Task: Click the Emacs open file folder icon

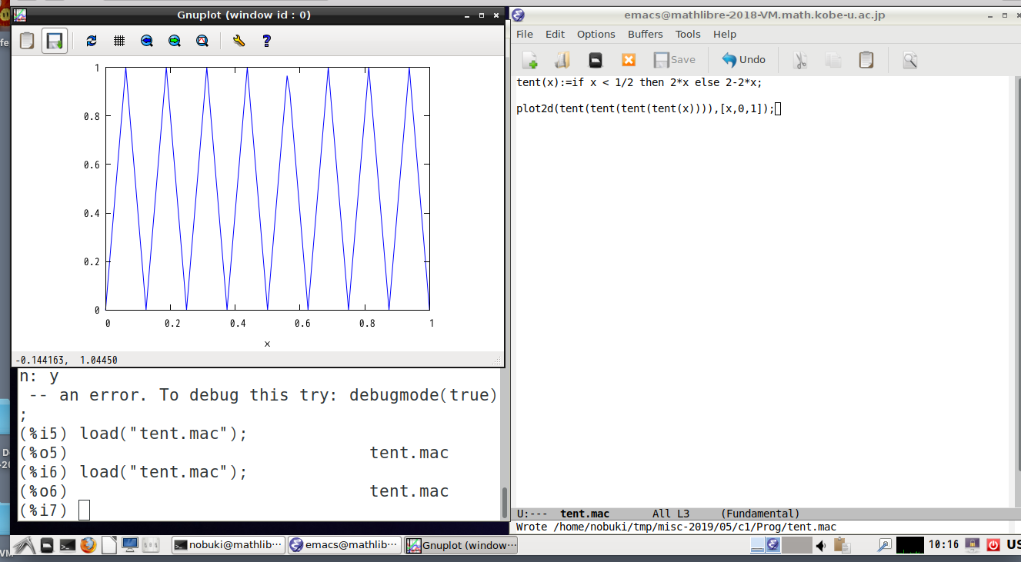Action: [x=562, y=60]
